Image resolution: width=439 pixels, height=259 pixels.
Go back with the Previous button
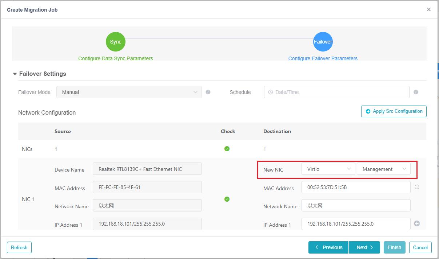click(328, 247)
